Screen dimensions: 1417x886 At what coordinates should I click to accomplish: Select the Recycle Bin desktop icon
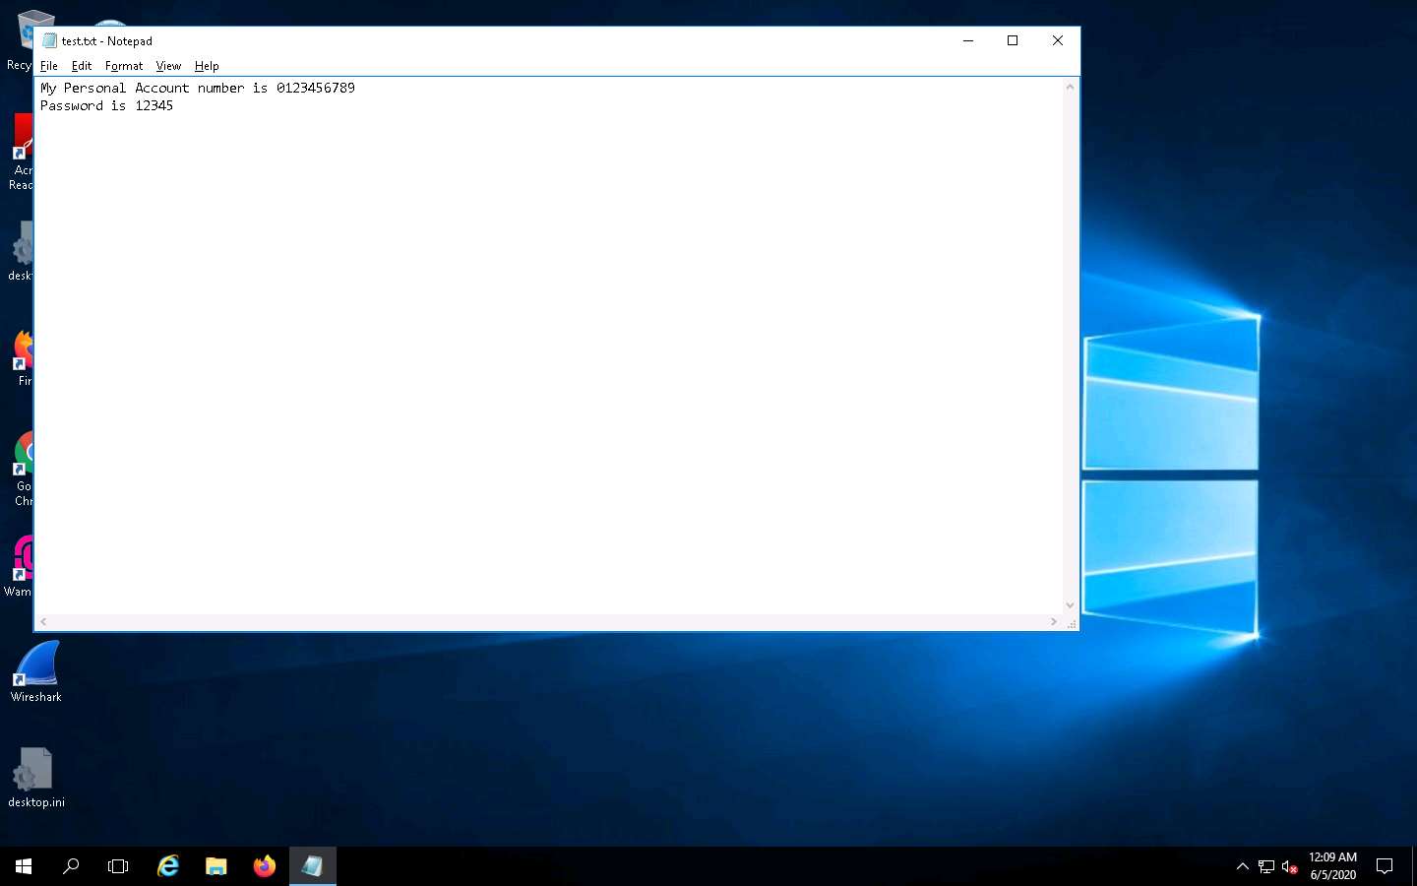(x=20, y=41)
